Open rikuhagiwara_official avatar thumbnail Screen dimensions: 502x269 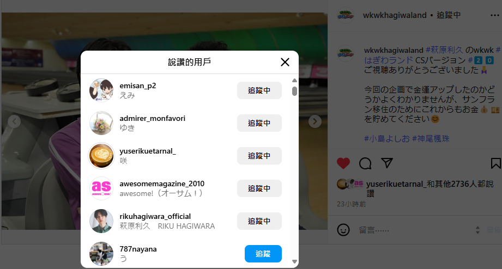pyautogui.click(x=101, y=221)
